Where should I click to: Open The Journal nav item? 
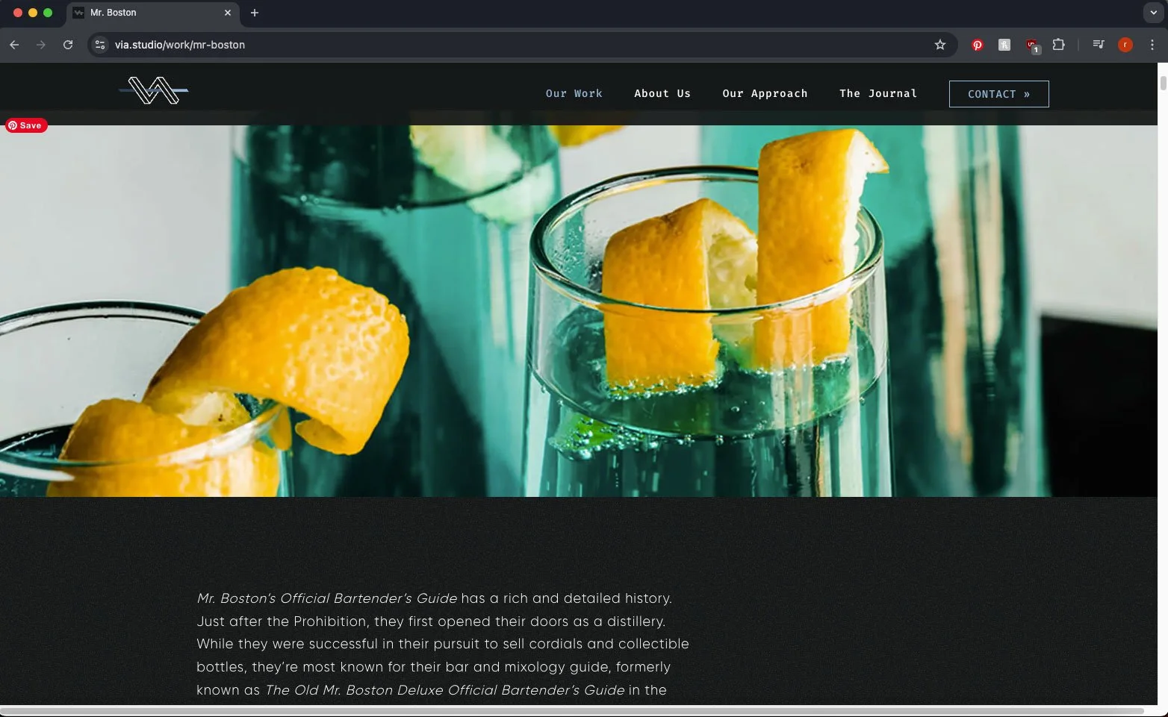[878, 93]
